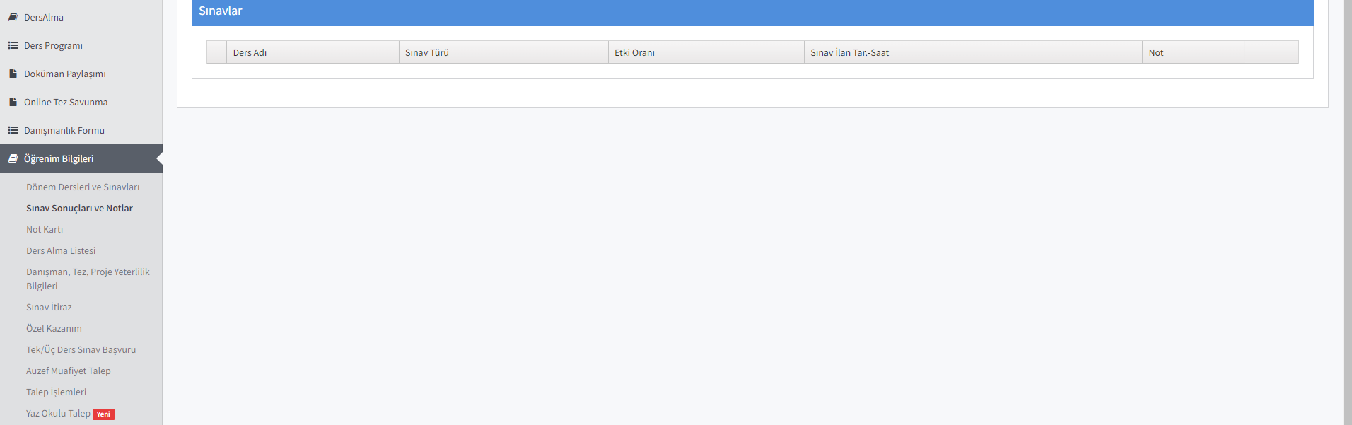This screenshot has width=1352, height=425.
Task: Click the list icon beside Danışmanlık Formu
Action: [x=13, y=130]
